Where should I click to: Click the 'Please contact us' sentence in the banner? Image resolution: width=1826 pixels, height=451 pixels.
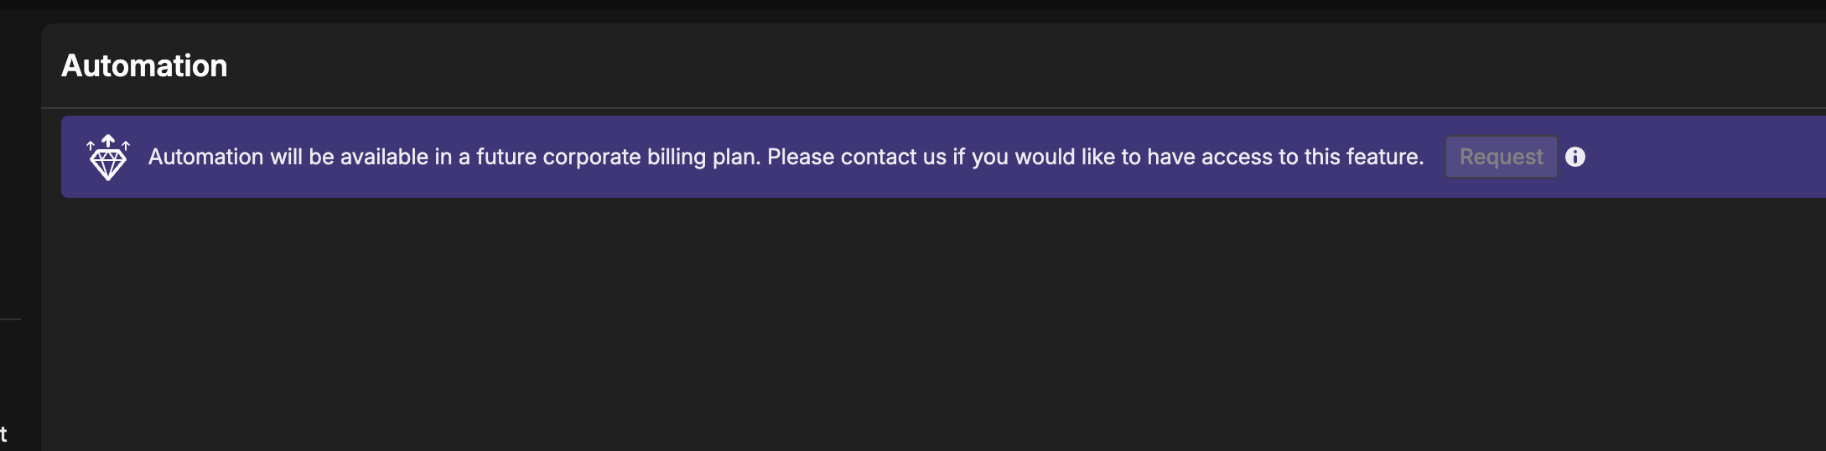[1095, 157]
